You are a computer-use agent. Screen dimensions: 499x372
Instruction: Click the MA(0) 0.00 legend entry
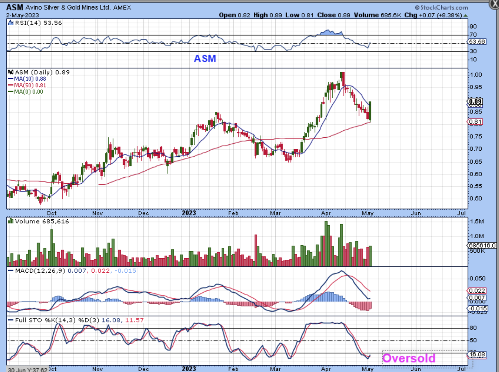[25, 92]
